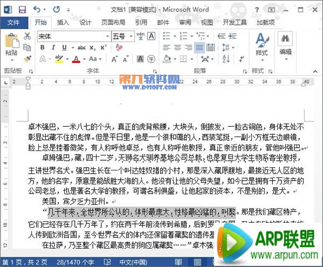323x267 pixels.
Task: Open ribbon display options icon
Action: click(271, 10)
